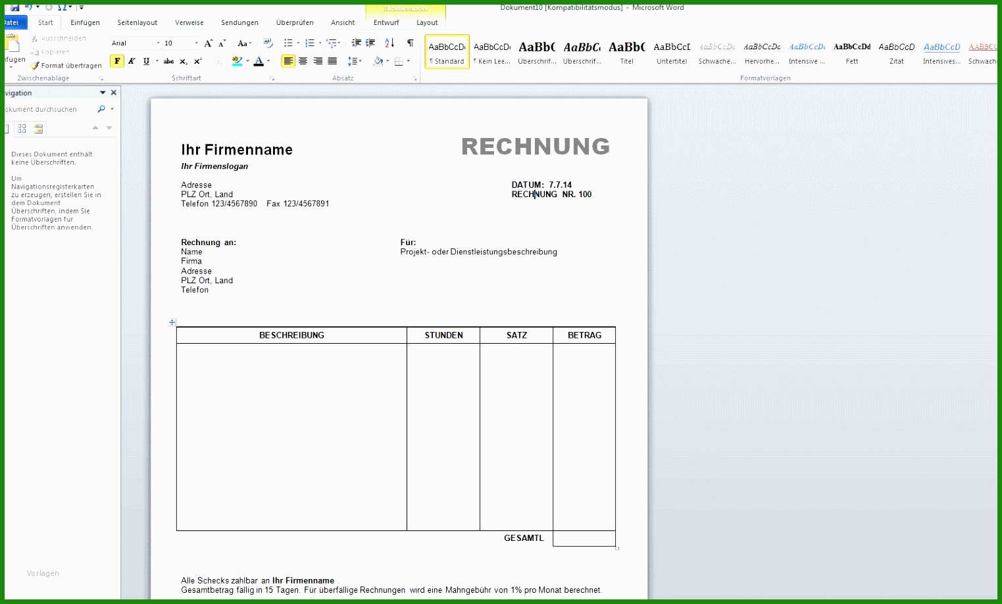Image resolution: width=1002 pixels, height=604 pixels.
Task: Align text right
Action: pyautogui.click(x=318, y=61)
